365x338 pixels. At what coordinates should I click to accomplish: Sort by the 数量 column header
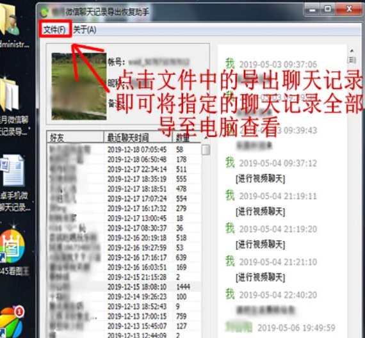[x=186, y=138]
